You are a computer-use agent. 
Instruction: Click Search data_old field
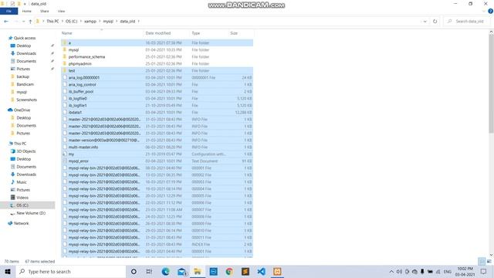(x=466, y=22)
